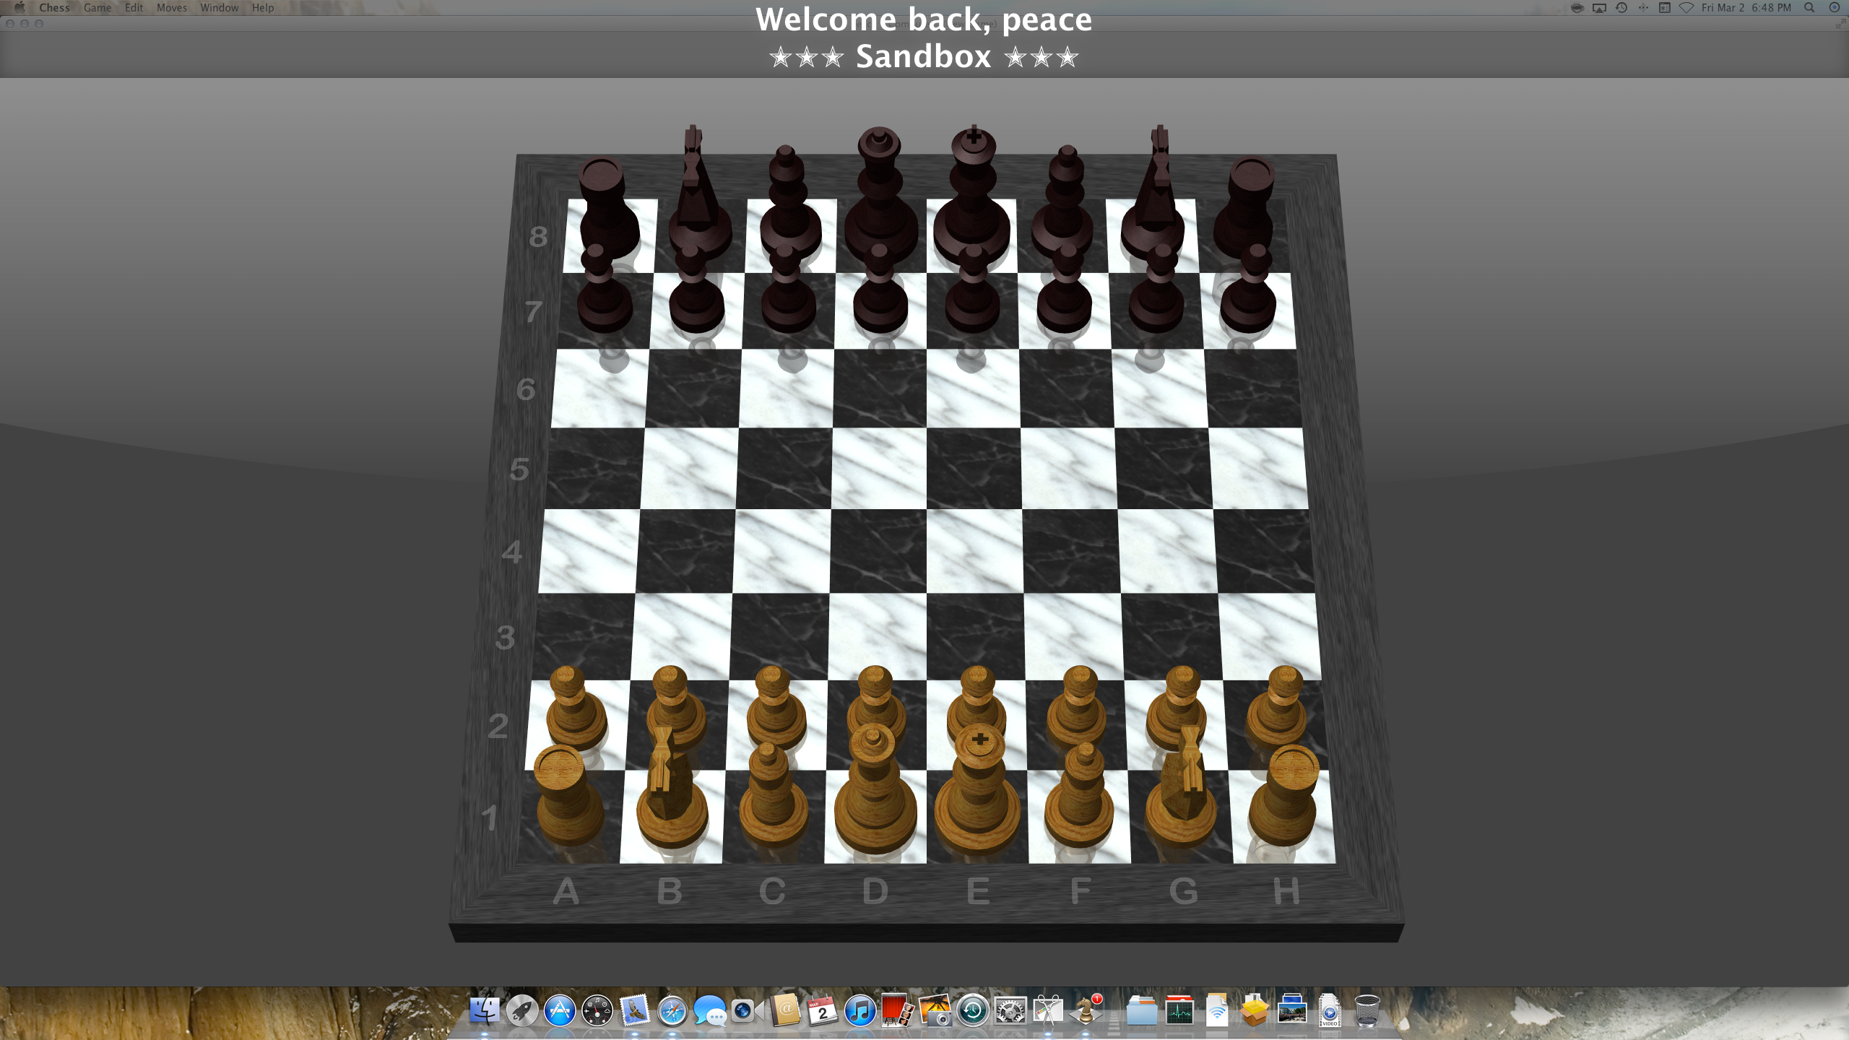The width and height of the screenshot is (1849, 1040).
Task: Open Address Book in the dock
Action: 785,1010
